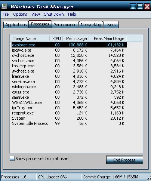The height and width of the screenshot is (181, 151).
Task: Switch to the Performance tab
Action: click(65, 25)
